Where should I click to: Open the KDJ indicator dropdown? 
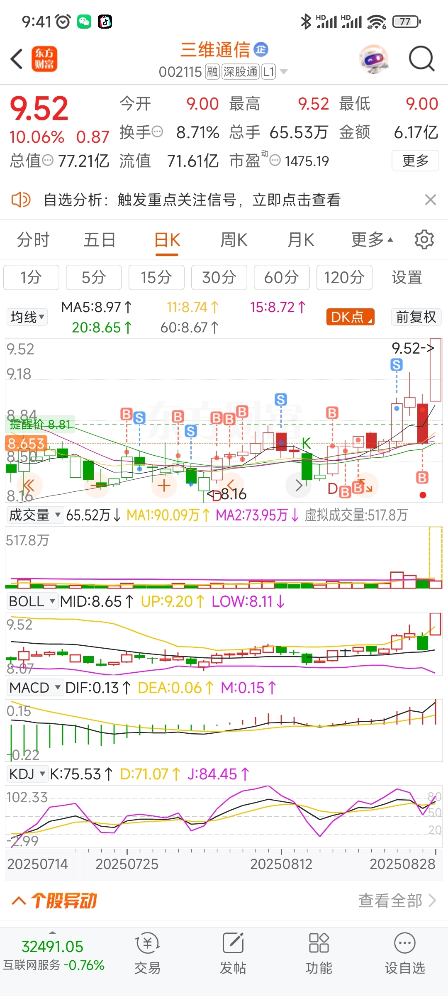[x=27, y=774]
